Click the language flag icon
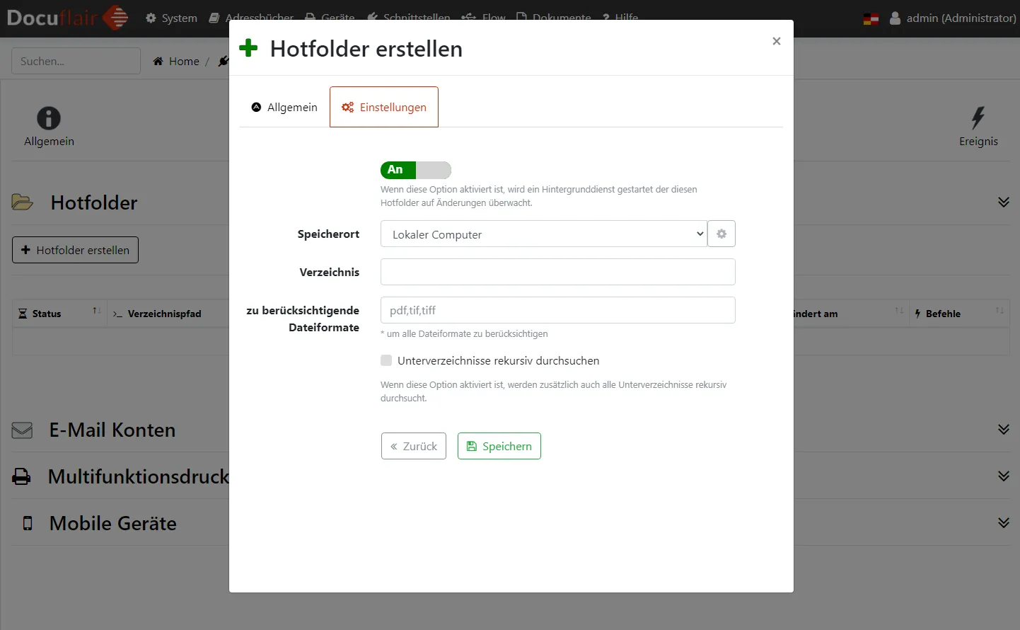 tap(871, 18)
